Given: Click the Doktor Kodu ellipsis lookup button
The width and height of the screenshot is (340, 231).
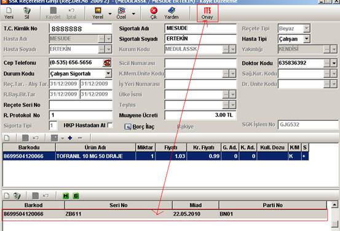Looking at the screenshot, I should pos(326,63).
